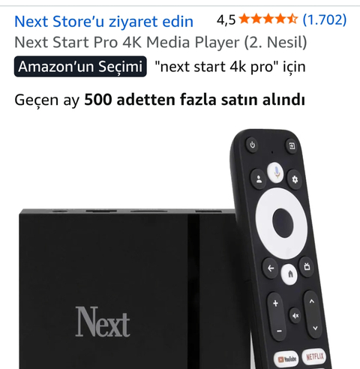Click the power icon on the remote
360x369 pixels.
click(253, 145)
